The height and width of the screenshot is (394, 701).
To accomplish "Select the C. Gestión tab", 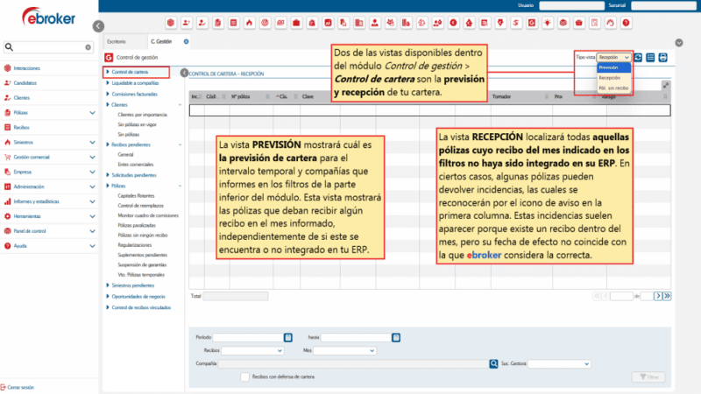I will point(161,41).
